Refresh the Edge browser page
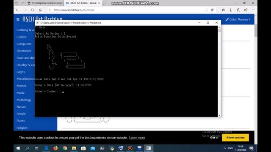 pos(33,10)
